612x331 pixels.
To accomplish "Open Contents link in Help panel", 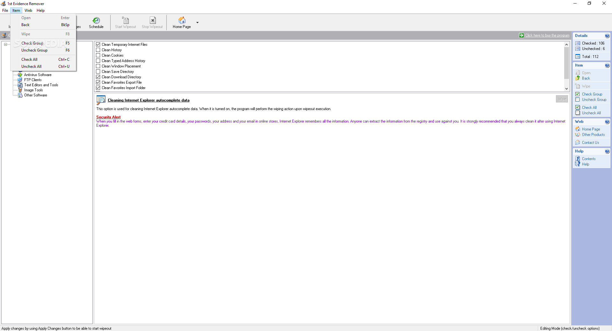I will pos(589,159).
